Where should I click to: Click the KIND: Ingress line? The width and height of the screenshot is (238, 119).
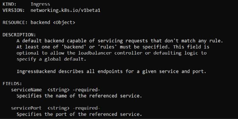26,4
